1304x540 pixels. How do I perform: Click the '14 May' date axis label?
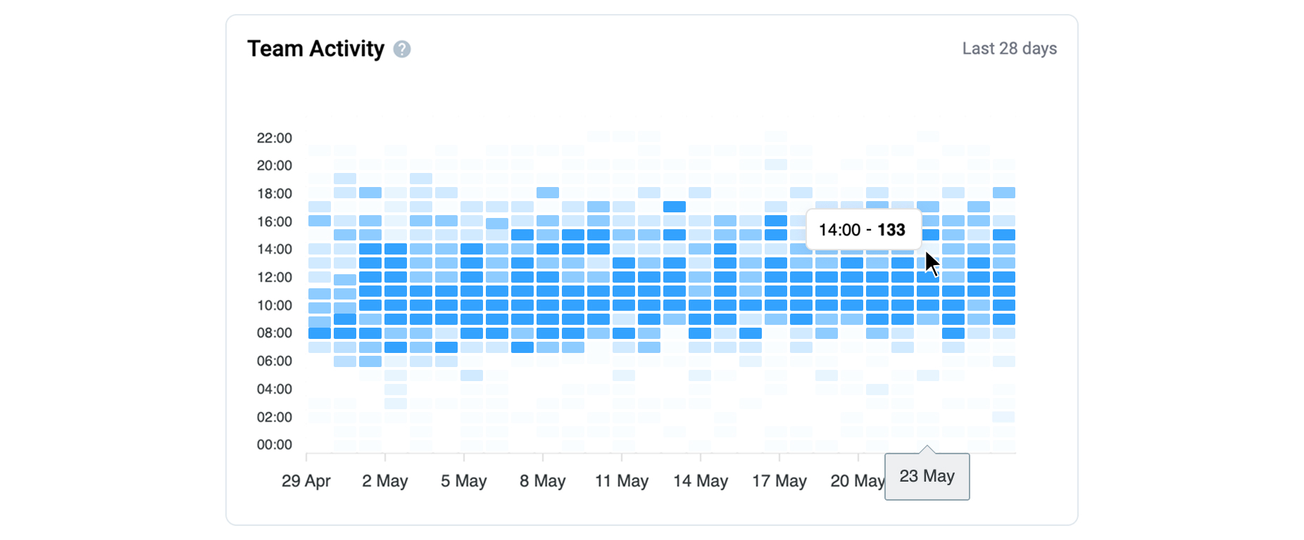[x=701, y=481]
